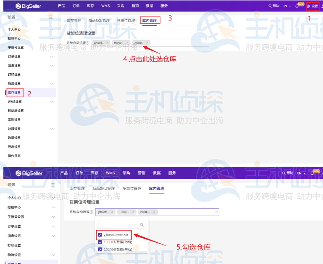This screenshot has height=264, width=323.
Task: Remove the 20000 tag by clicking its x
Action: pyautogui.click(x=147, y=42)
